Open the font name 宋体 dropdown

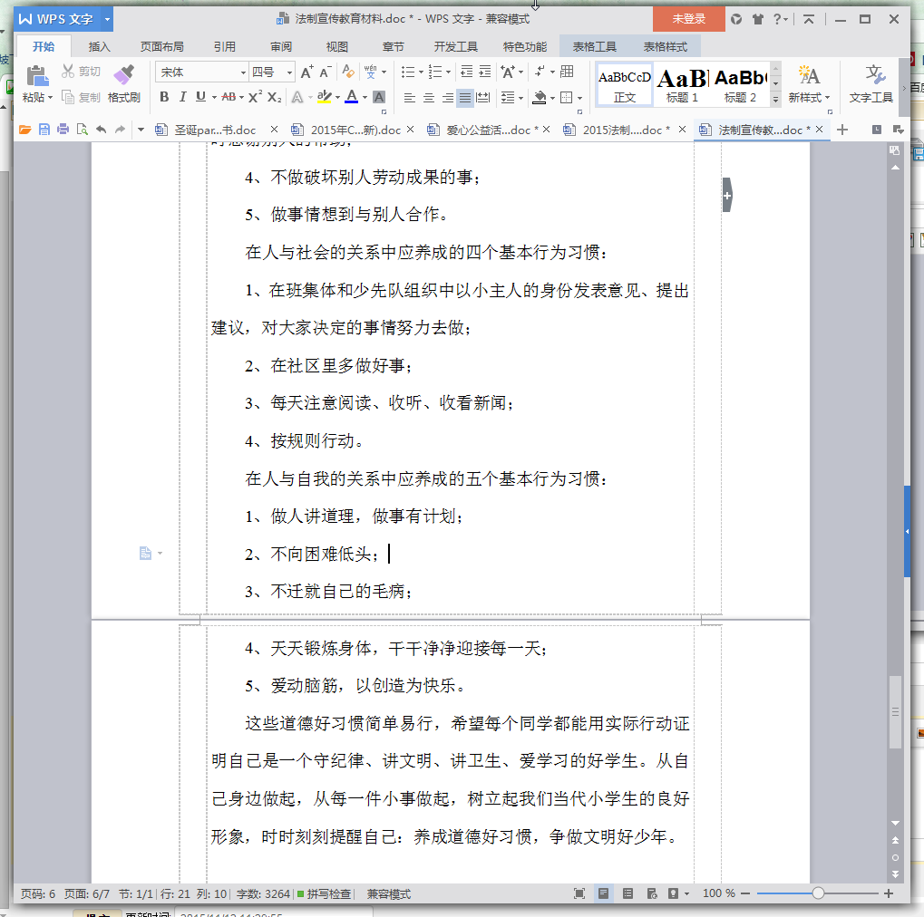click(243, 72)
